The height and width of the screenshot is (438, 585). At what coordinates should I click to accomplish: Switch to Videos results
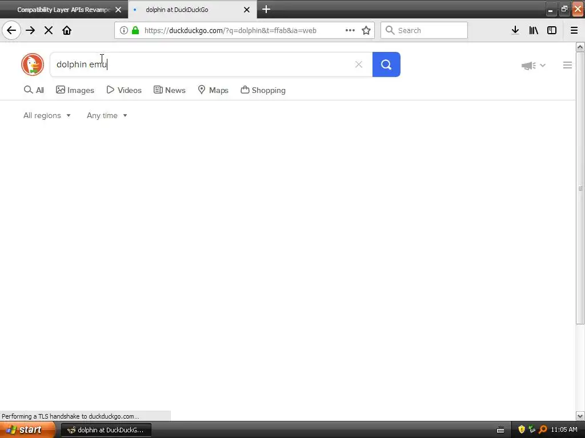coord(124,90)
